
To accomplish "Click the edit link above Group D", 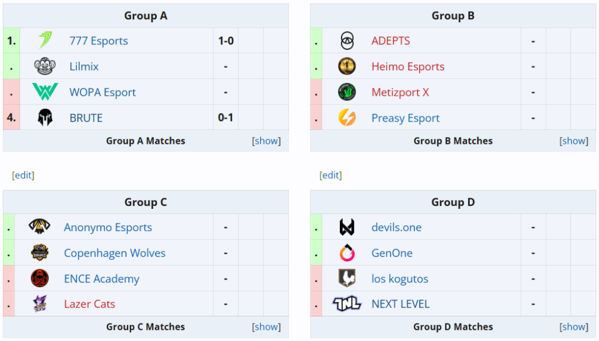I will click(331, 175).
